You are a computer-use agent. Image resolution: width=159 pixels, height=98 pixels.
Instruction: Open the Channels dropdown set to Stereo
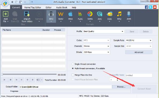(97, 46)
